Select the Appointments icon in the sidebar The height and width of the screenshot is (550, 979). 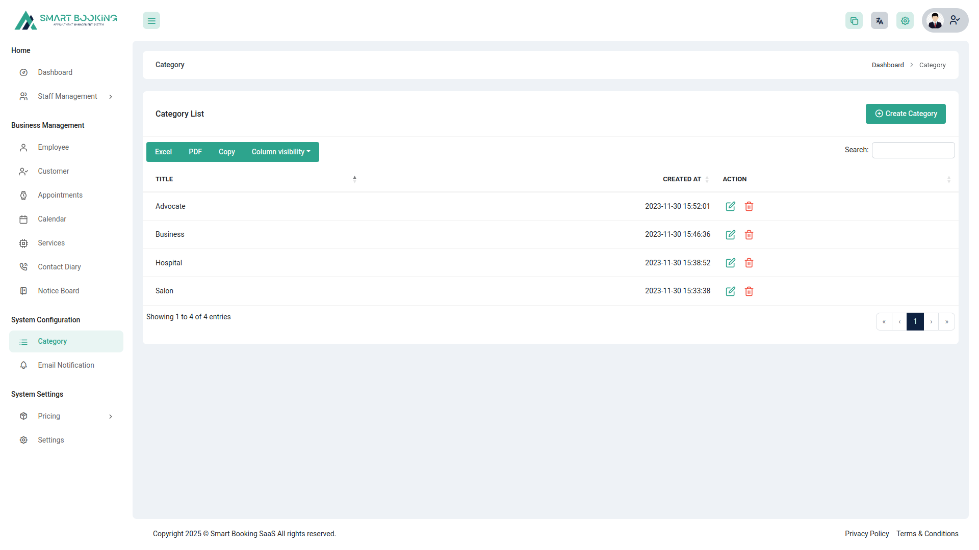(23, 195)
